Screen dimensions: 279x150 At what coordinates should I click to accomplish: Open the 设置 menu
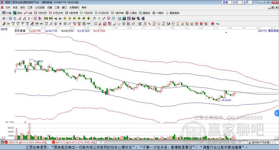pos(50,7)
